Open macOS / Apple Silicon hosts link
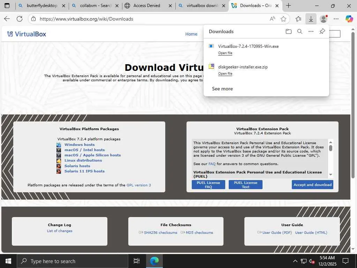The height and width of the screenshot is (268, 357). click(x=92, y=155)
